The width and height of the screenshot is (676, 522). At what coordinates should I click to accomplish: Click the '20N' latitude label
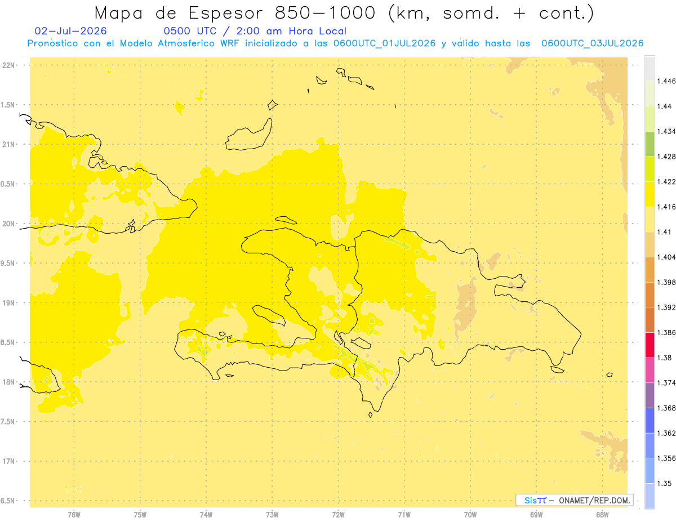[8, 224]
